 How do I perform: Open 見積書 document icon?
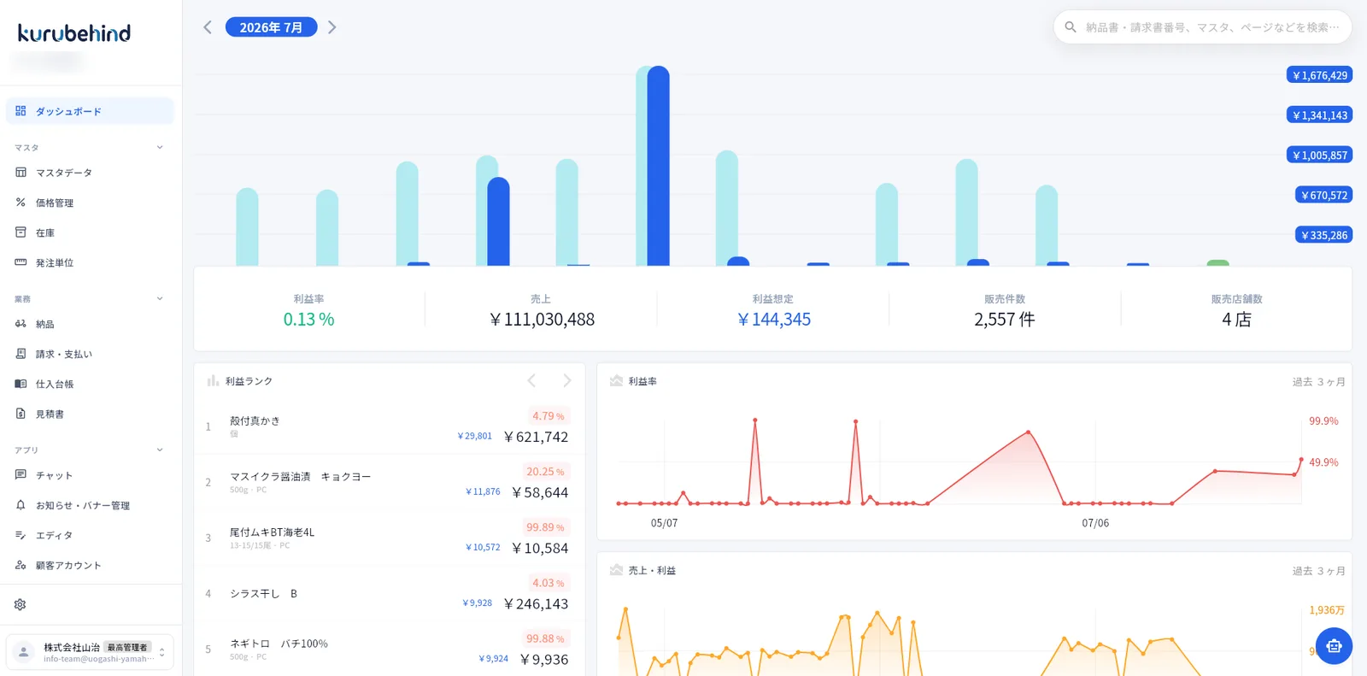(x=21, y=414)
